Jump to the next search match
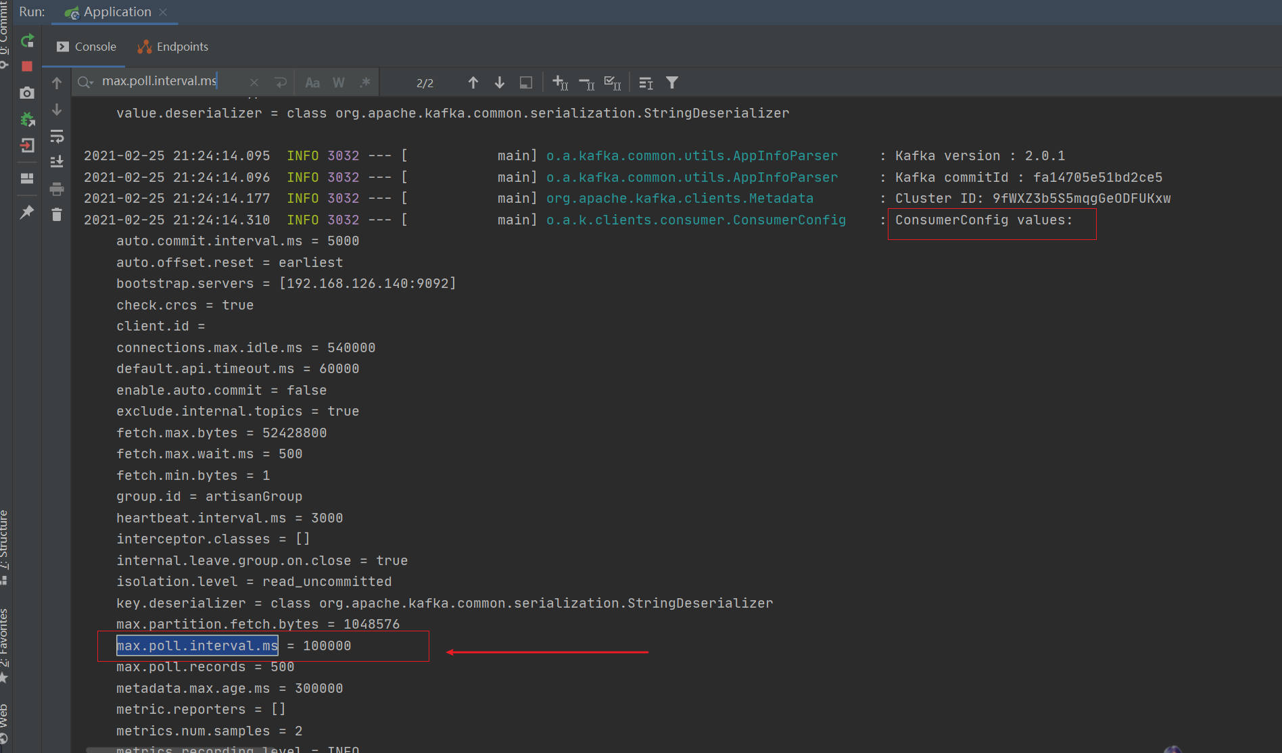Screen dimensions: 1282x753 point(499,82)
